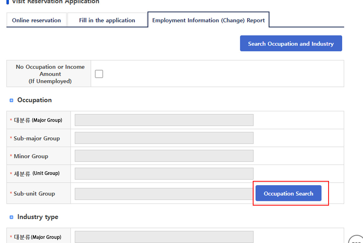This screenshot has height=243, width=363.
Task: Focus the Sub-unit Group text field
Action: (x=164, y=194)
